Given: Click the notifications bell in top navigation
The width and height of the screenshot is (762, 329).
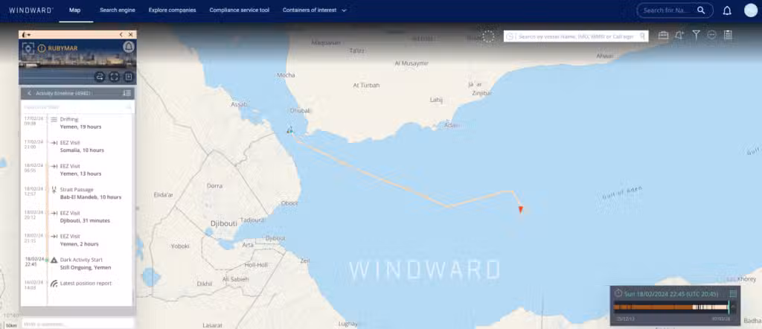Looking at the screenshot, I should (727, 10).
